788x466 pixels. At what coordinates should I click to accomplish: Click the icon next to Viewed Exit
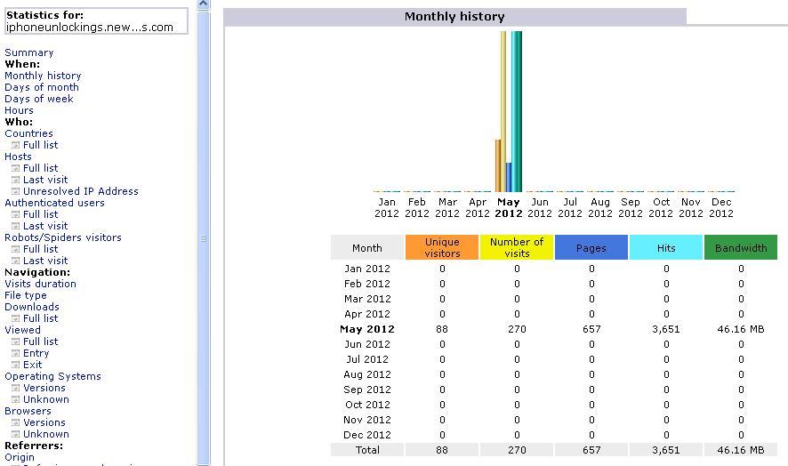(x=15, y=365)
